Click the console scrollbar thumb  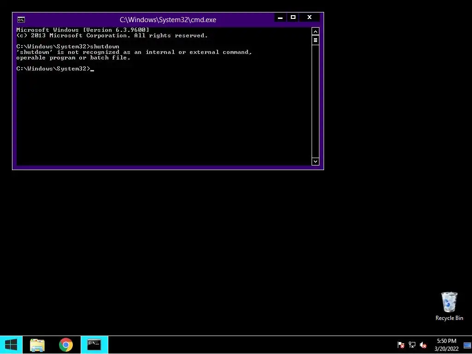pyautogui.click(x=315, y=40)
